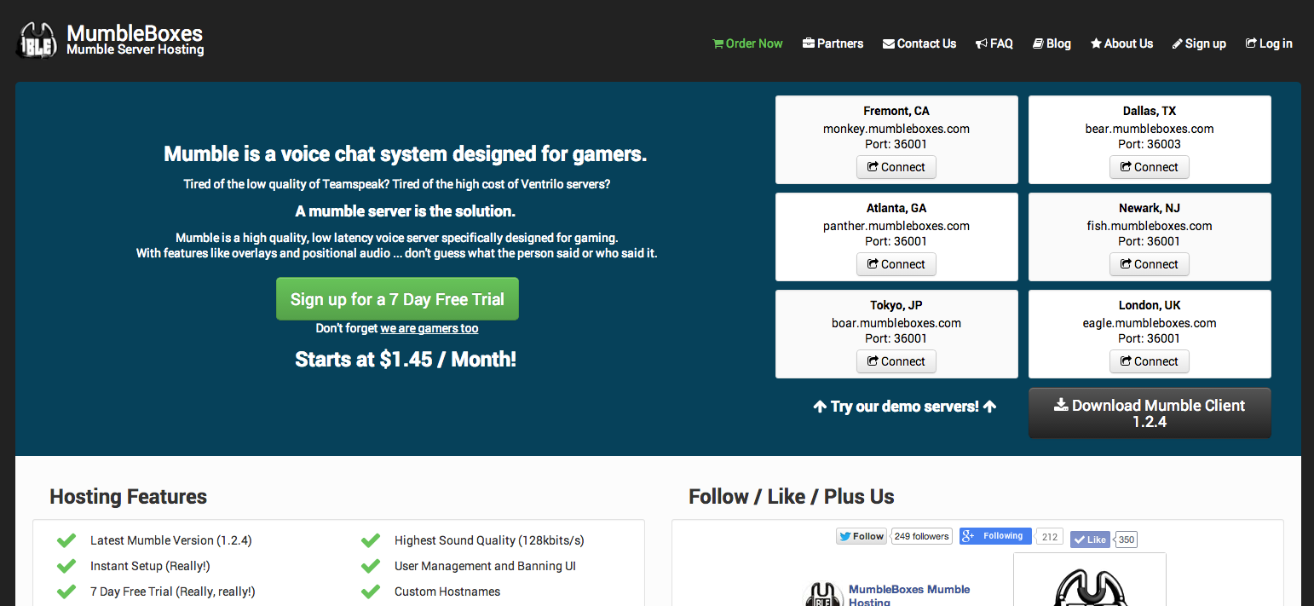Click checkmark beside Custom Hostnames
The width and height of the screenshot is (1314, 606).
371,592
